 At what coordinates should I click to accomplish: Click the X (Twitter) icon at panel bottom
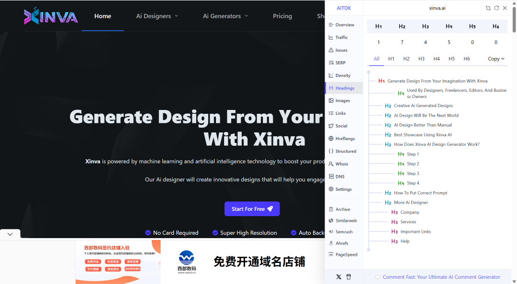click(x=338, y=277)
